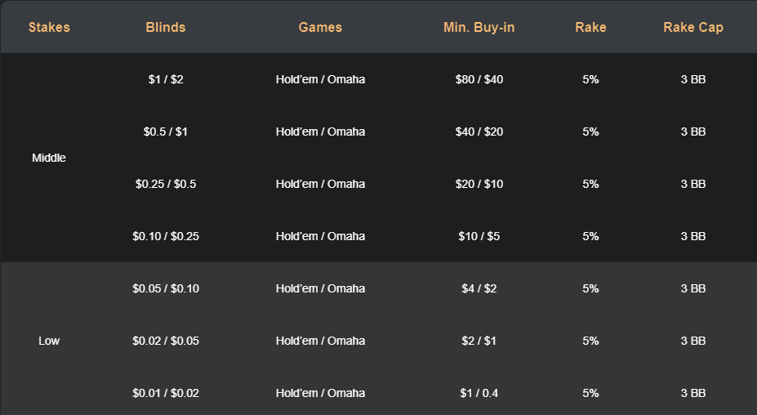Click the $0.01 / $0.02 blinds cell

[x=166, y=393]
